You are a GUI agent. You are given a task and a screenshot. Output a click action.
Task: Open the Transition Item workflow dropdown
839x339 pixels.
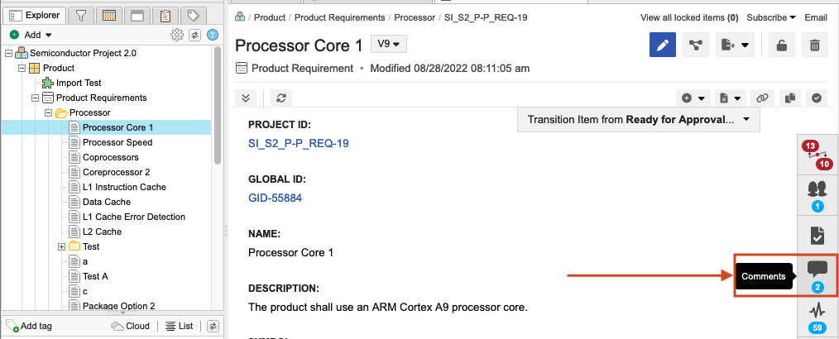click(x=638, y=119)
